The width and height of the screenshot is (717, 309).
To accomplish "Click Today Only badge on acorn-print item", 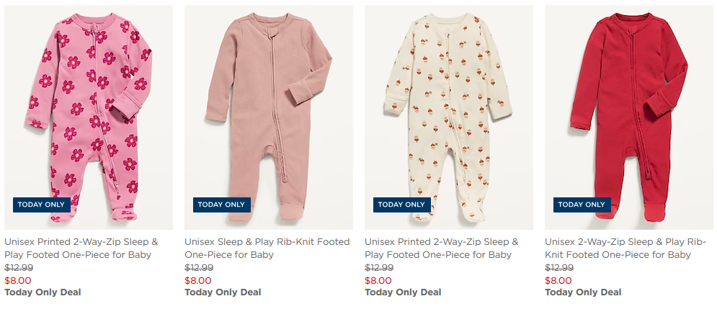I will coord(402,205).
